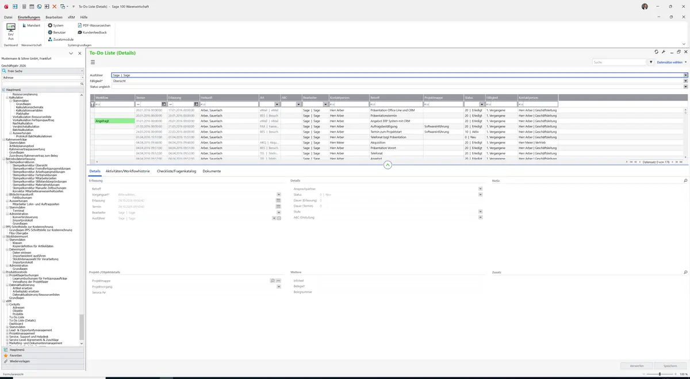690x379 pixels.
Task: Open Benutzer settings in ribbon
Action: 57,32
